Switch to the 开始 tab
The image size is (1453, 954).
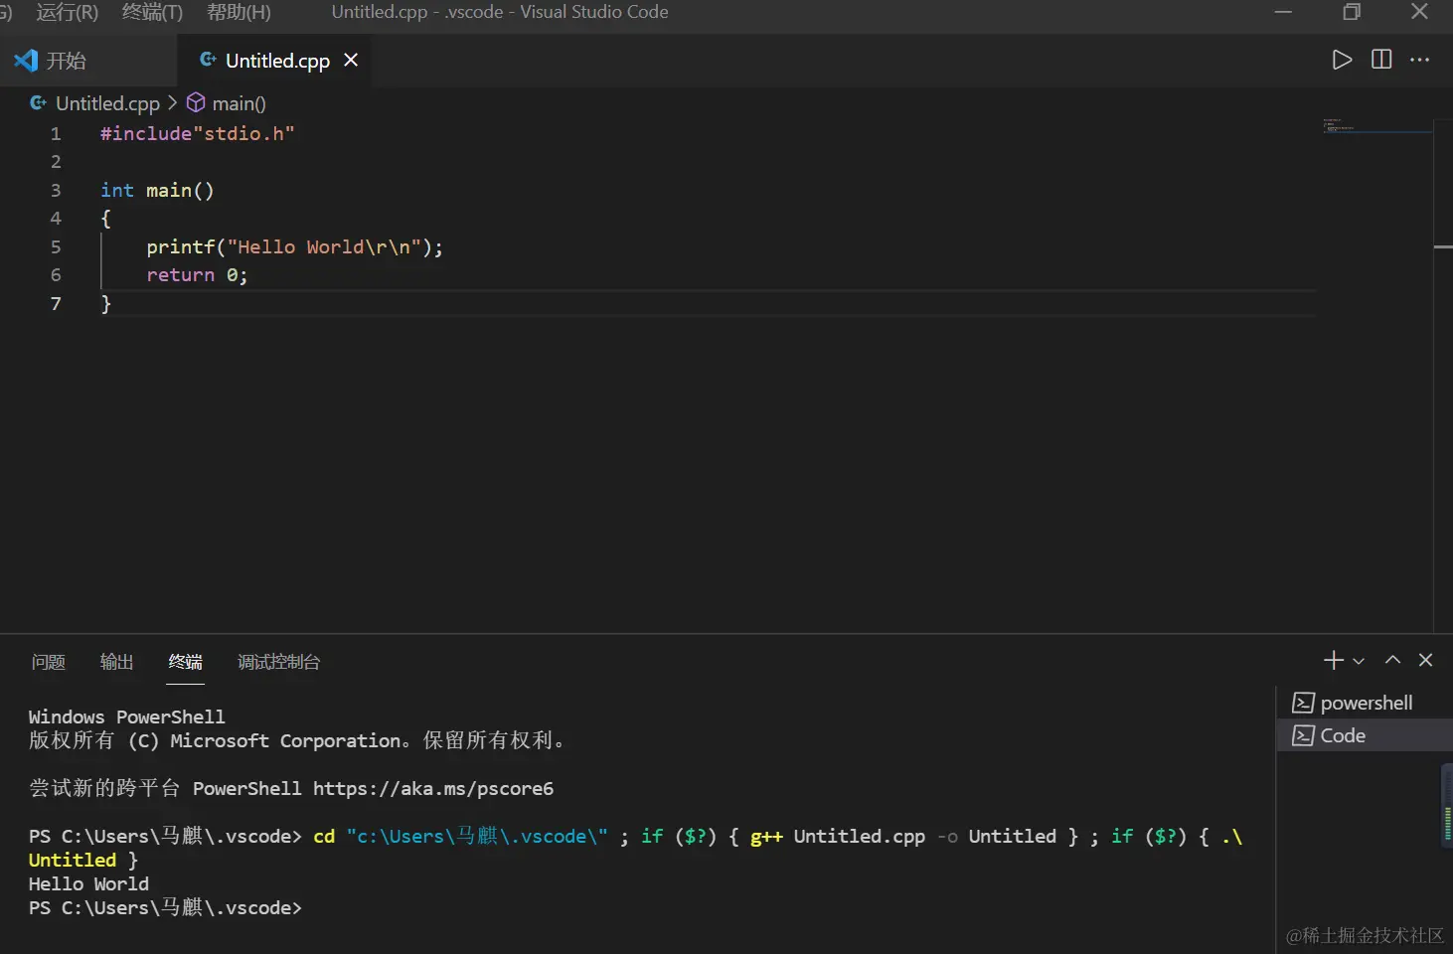click(88, 61)
